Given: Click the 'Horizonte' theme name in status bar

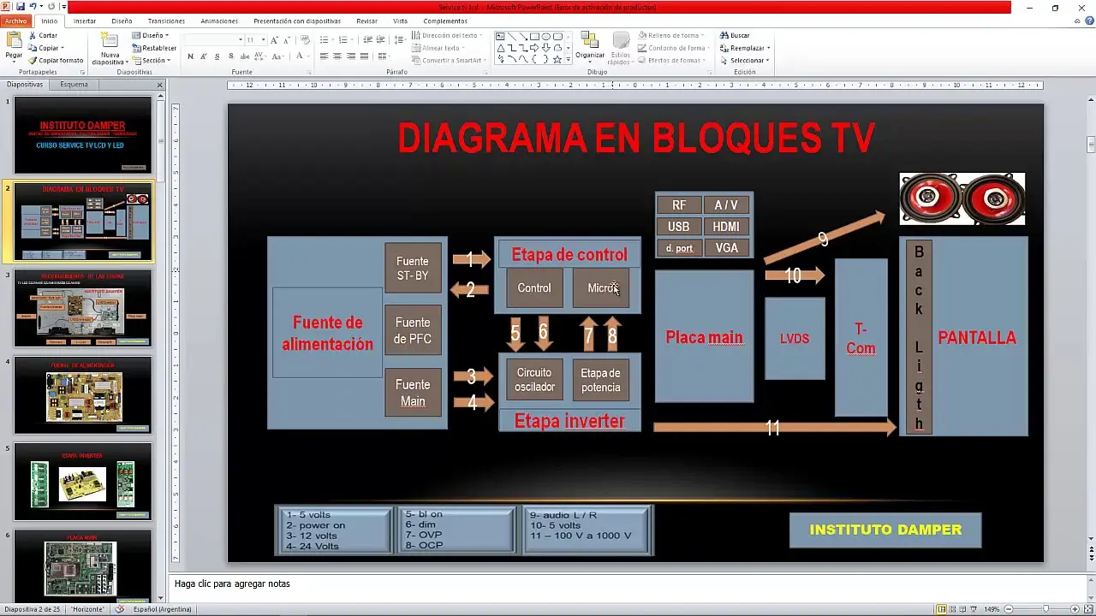Looking at the screenshot, I should coord(87,609).
